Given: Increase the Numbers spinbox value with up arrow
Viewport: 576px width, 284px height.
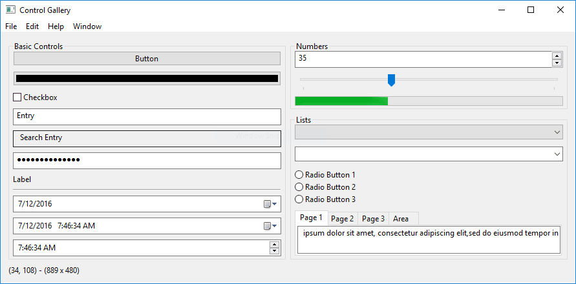Looking at the screenshot, I should 557,56.
